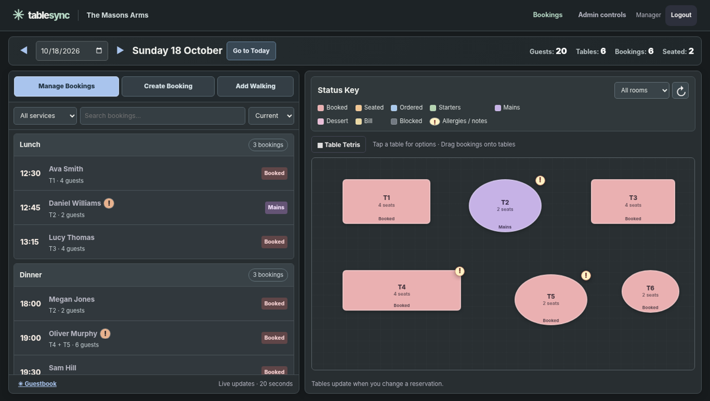Click The Masons Arms venue name
This screenshot has width=710, height=401.
click(118, 15)
